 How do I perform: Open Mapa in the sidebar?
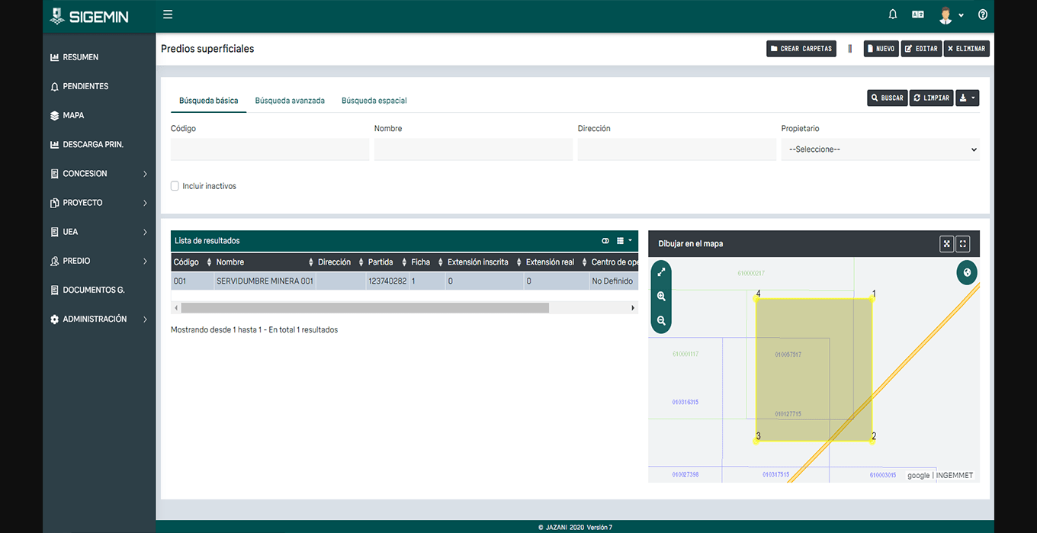pos(73,115)
